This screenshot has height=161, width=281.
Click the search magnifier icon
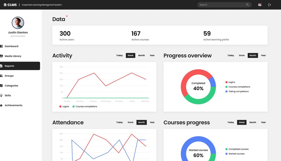click(247, 5)
